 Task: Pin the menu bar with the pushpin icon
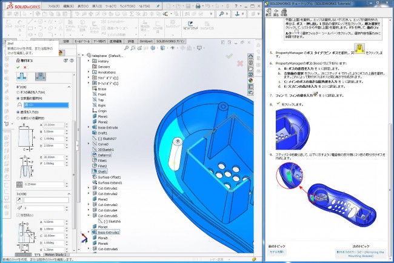[x=158, y=6]
